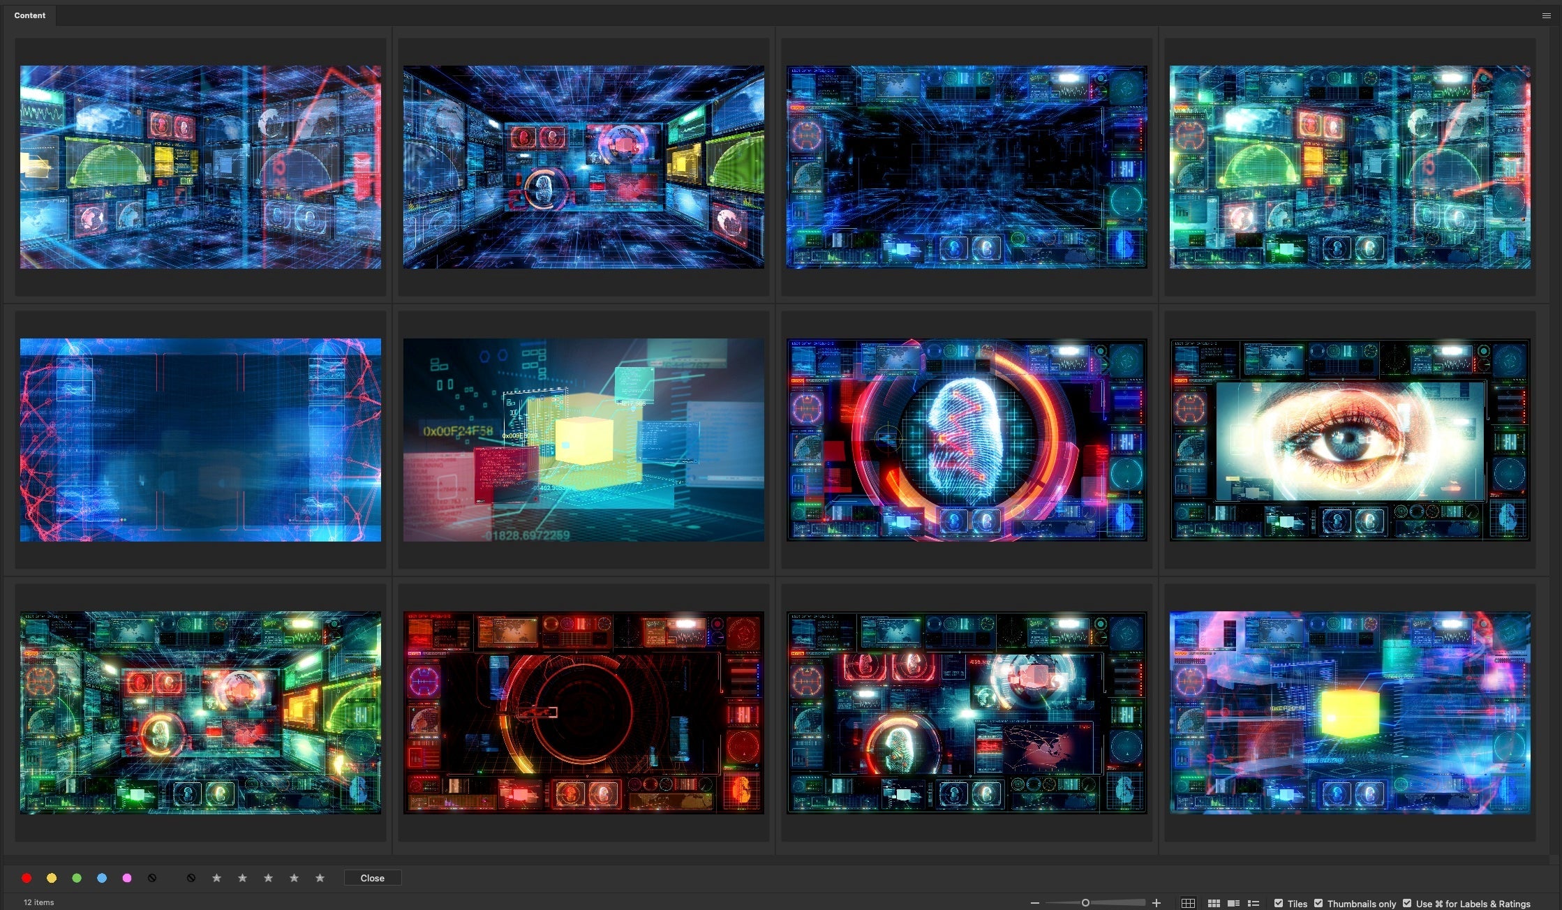
Task: Apply a one-star rating
Action: (217, 878)
